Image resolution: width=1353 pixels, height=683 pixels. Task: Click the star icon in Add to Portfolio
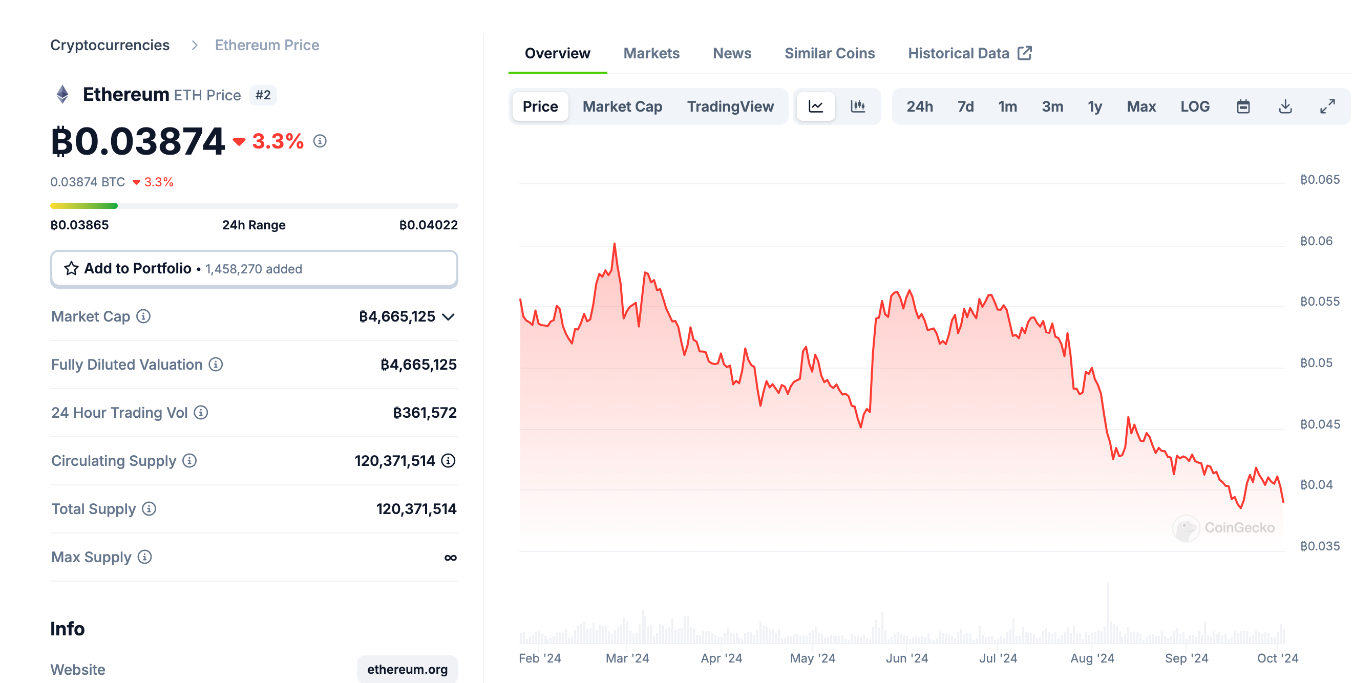[x=71, y=268]
